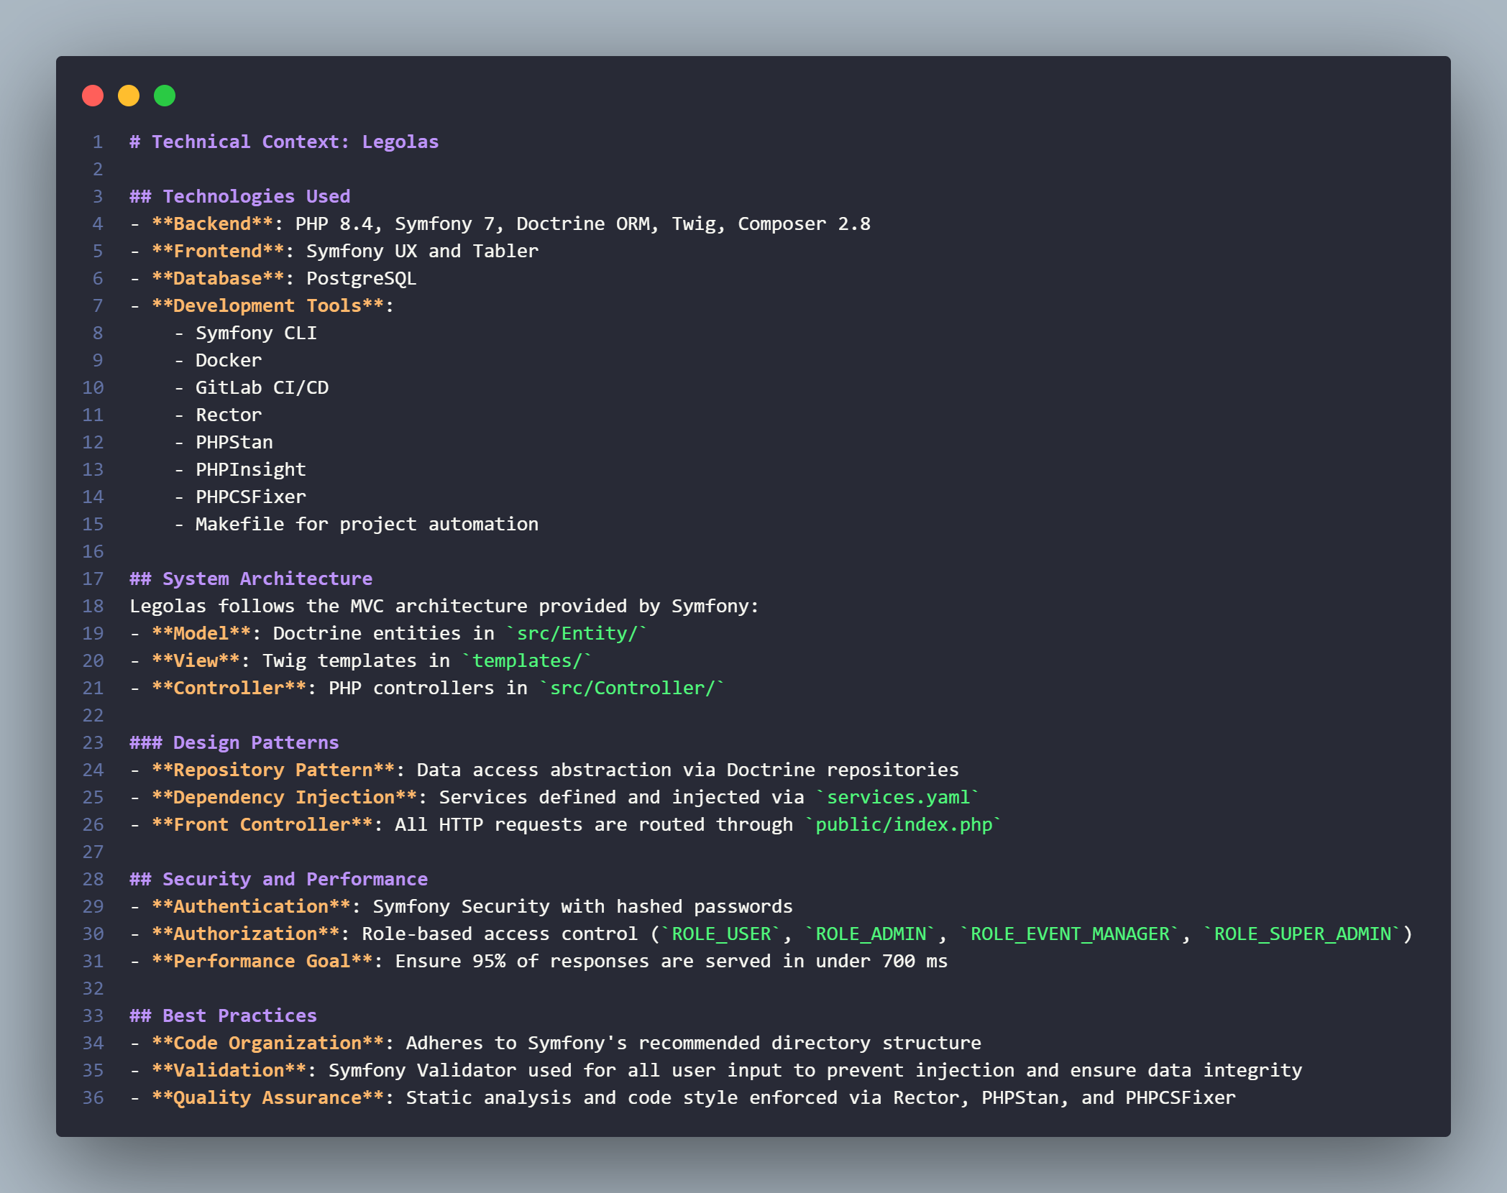Click the ROLE_SUPER_ADMIN code token
Image resolution: width=1507 pixels, height=1193 pixels.
click(1302, 934)
